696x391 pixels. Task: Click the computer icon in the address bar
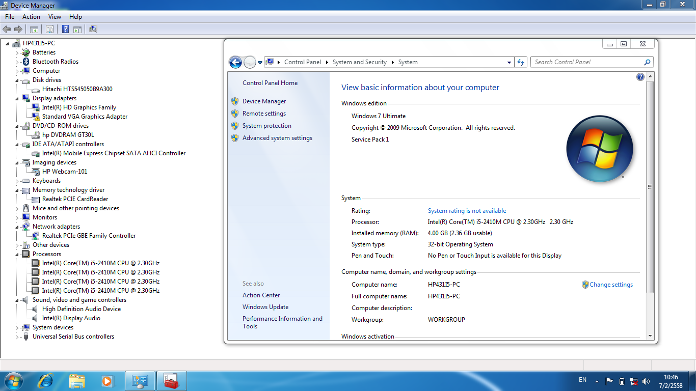(270, 62)
